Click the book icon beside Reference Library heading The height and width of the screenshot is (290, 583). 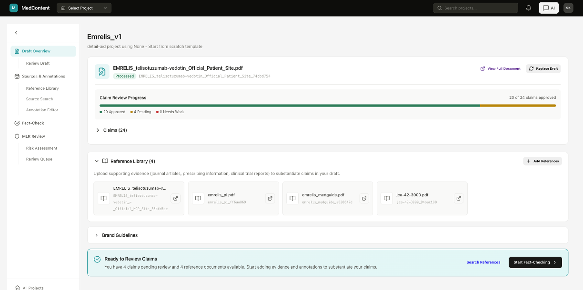click(105, 161)
